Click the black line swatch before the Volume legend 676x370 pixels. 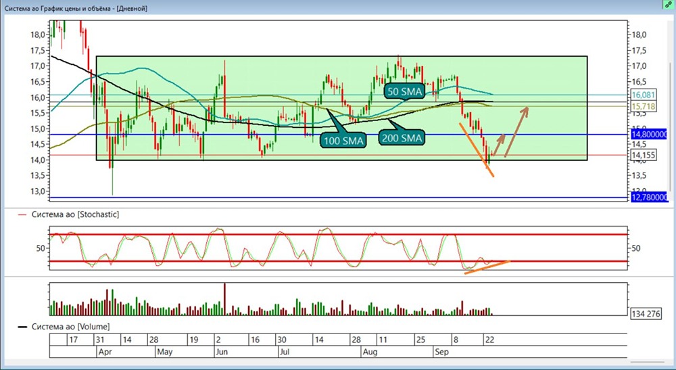[x=22, y=327]
